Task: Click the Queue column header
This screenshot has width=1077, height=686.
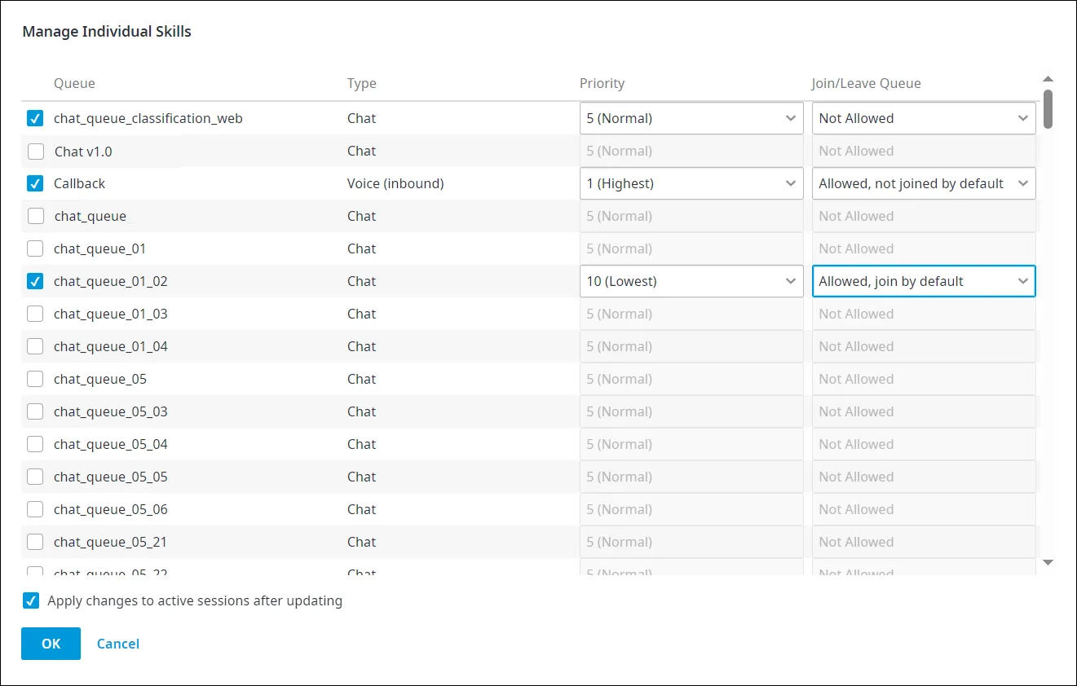Action: coord(74,83)
